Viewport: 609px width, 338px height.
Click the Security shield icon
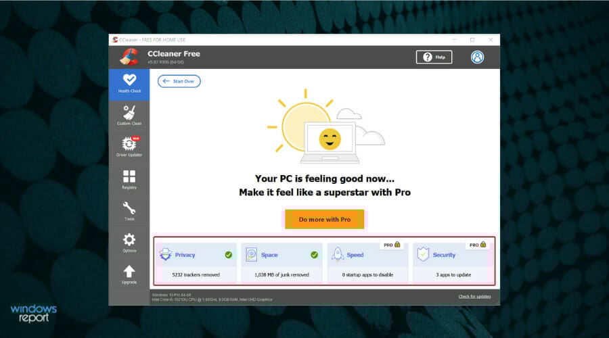[423, 255]
